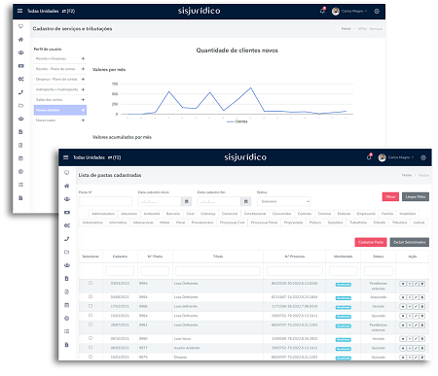Check the box for folder 9980 row
Viewport: 438px width, 376px height.
(91, 338)
